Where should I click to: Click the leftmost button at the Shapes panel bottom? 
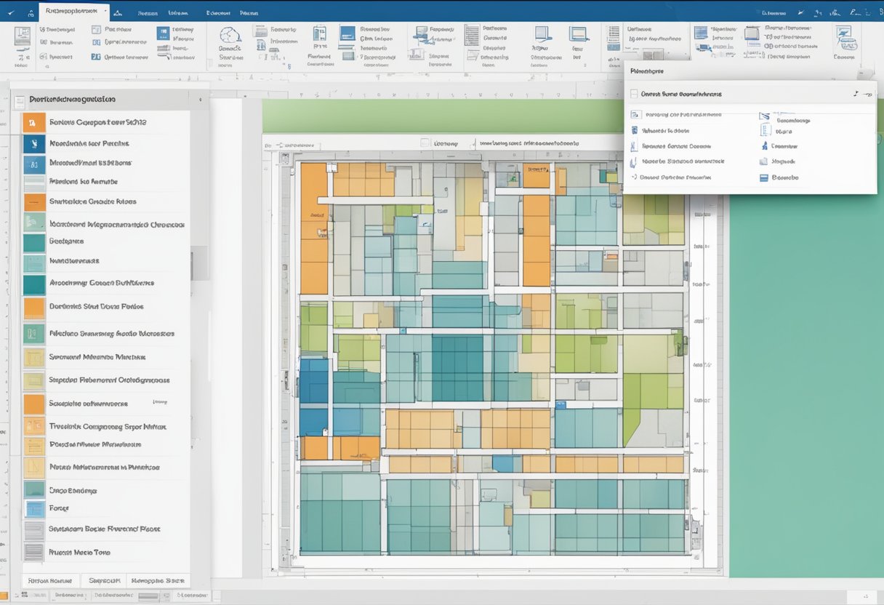click(x=49, y=580)
